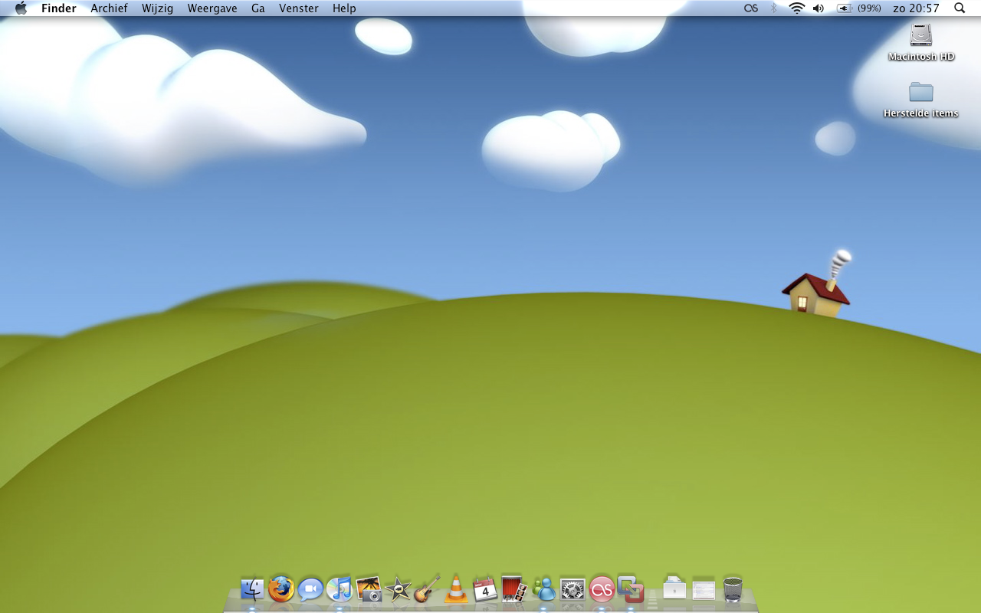The height and width of the screenshot is (613, 981).
Task: Open the Apple menu
Action: [21, 8]
